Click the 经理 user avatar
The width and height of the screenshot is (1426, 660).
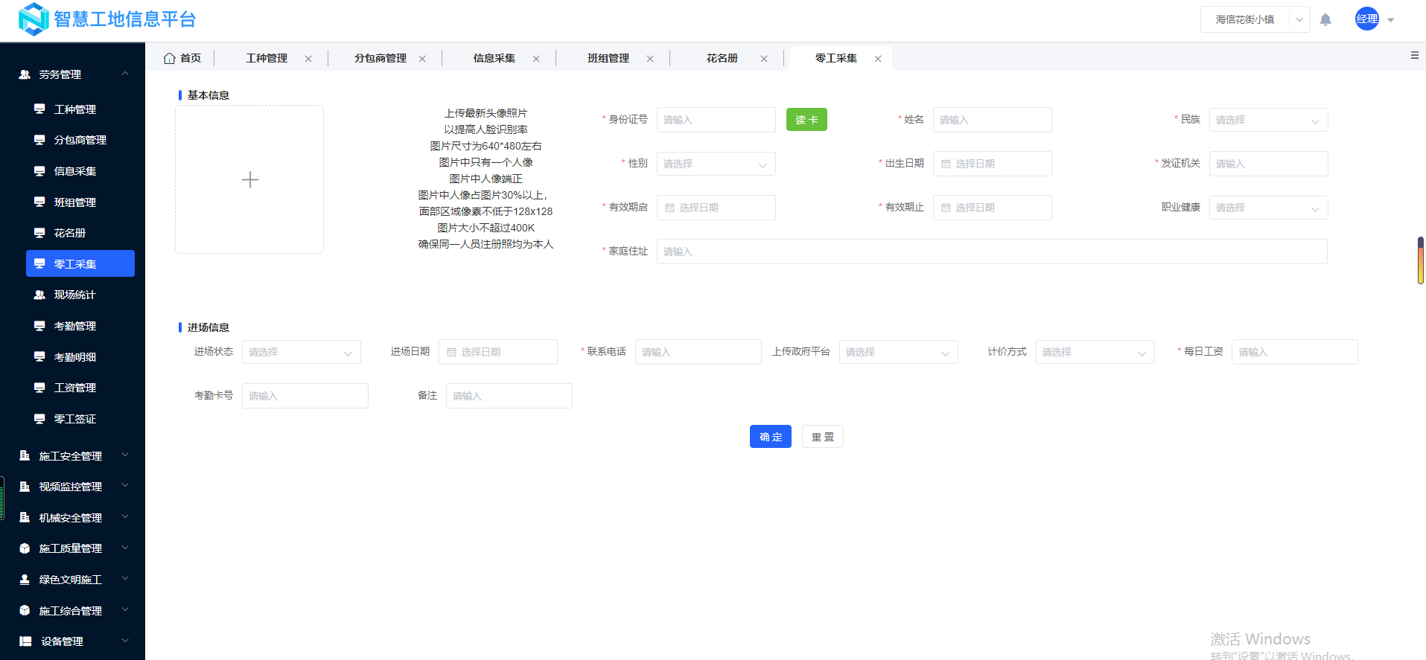1367,19
